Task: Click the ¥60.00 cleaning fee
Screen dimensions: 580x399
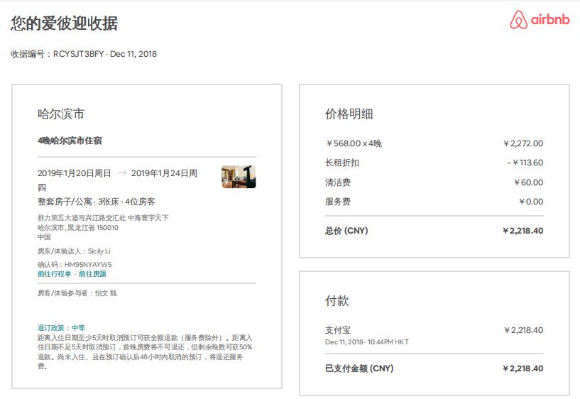Action: (x=528, y=182)
